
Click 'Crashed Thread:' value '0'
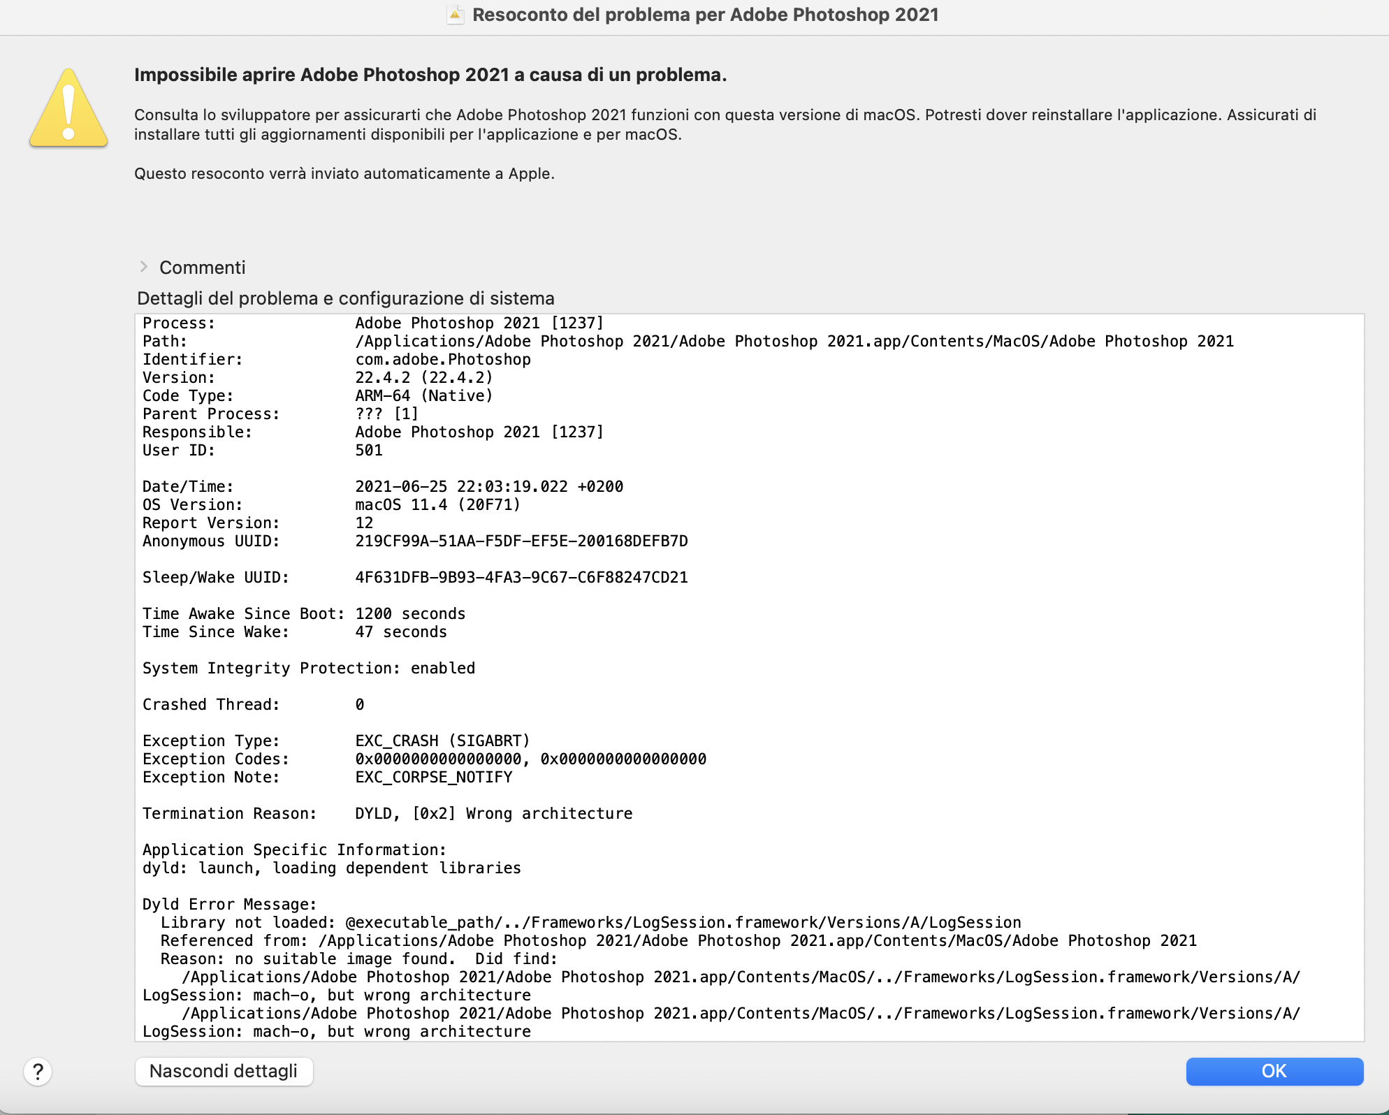359,704
